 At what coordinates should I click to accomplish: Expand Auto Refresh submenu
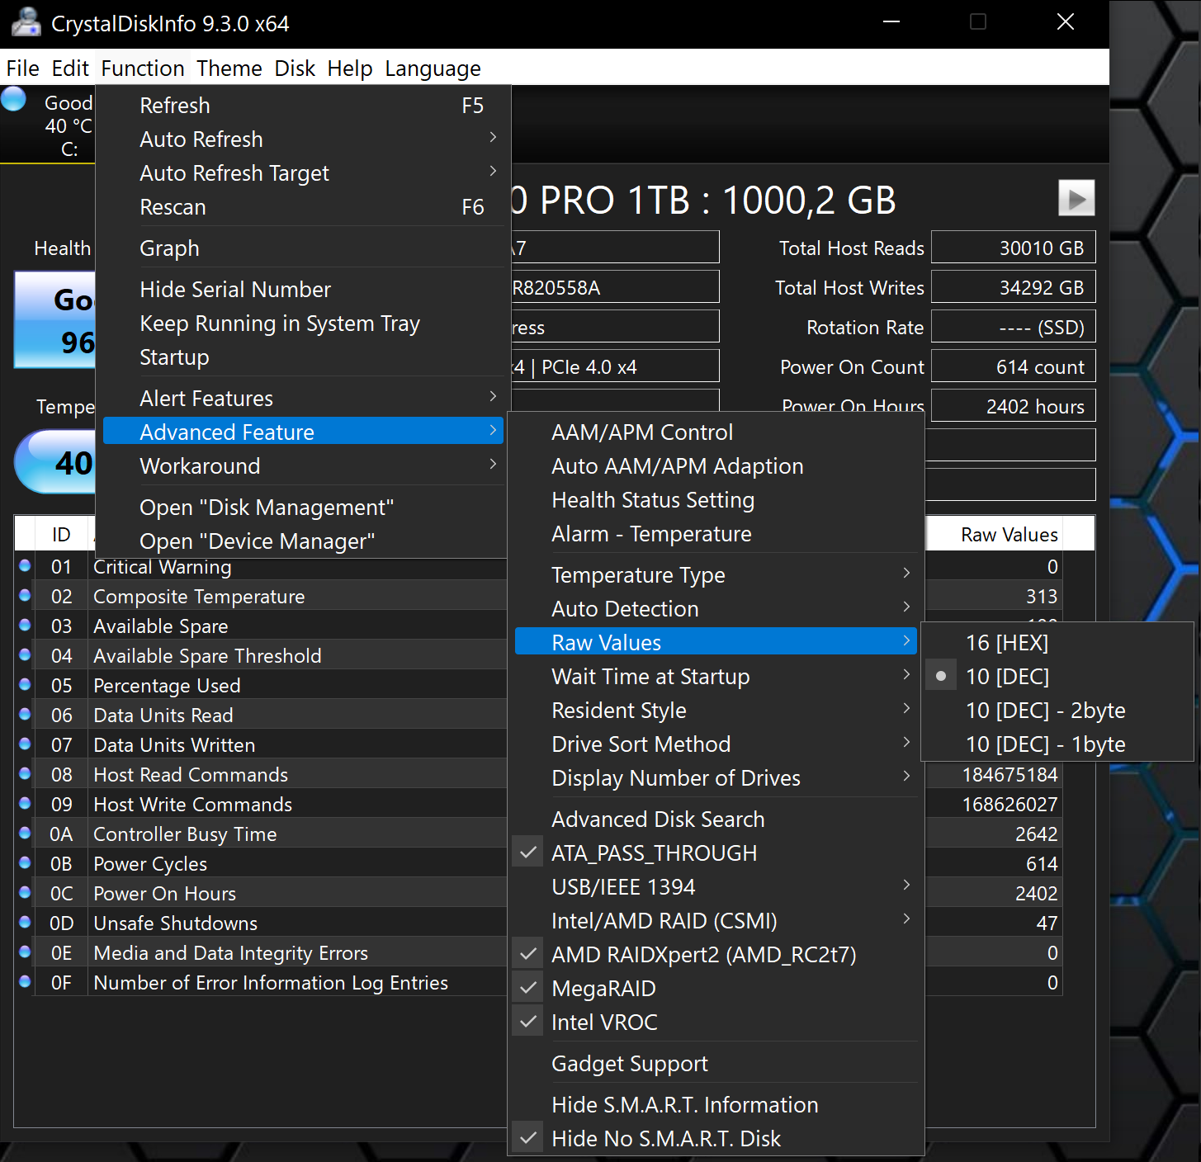point(304,139)
